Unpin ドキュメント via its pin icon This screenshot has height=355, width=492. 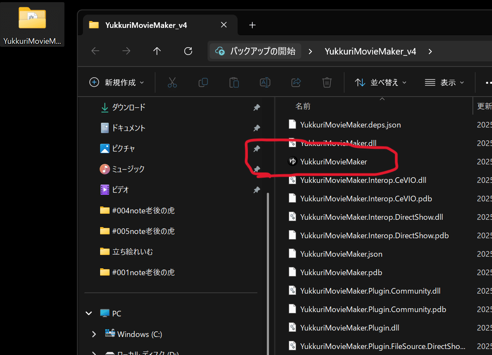pyautogui.click(x=257, y=128)
